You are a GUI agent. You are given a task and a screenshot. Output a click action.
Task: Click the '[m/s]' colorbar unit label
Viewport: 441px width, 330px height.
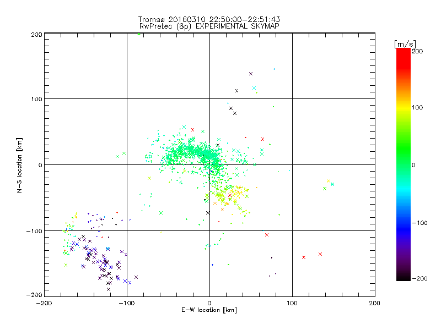pos(405,44)
